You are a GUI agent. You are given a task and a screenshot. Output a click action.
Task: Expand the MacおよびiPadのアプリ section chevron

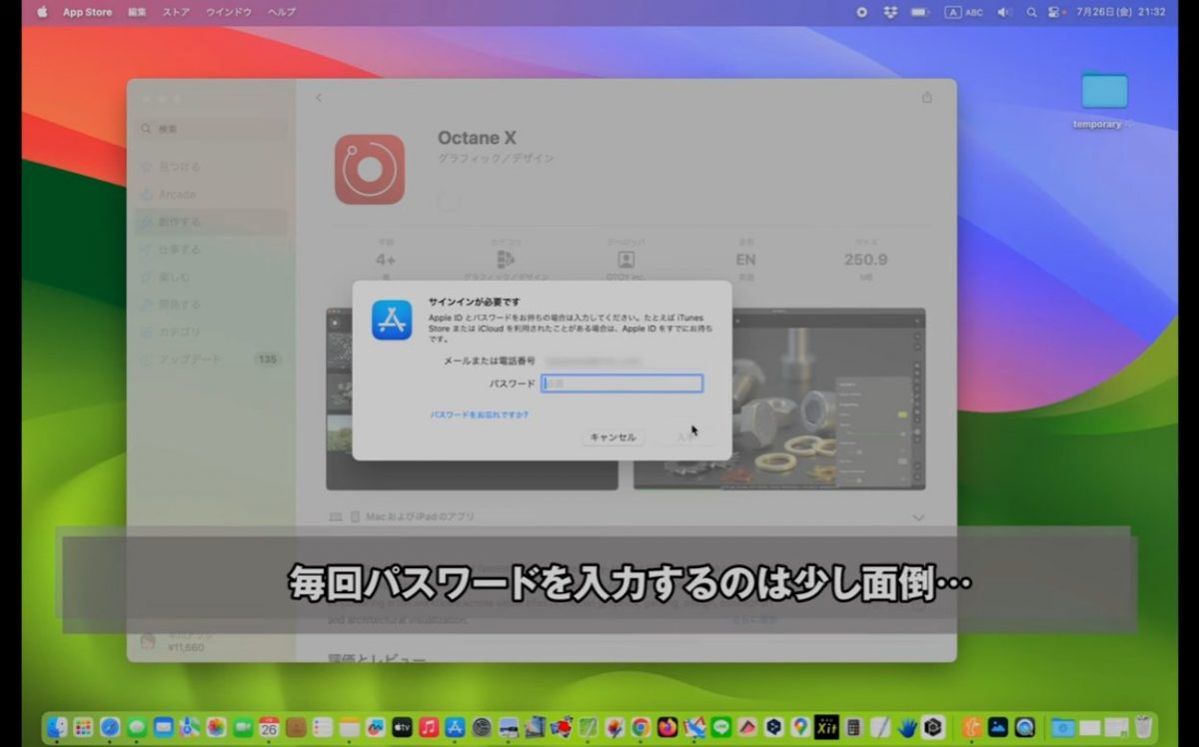pos(918,517)
